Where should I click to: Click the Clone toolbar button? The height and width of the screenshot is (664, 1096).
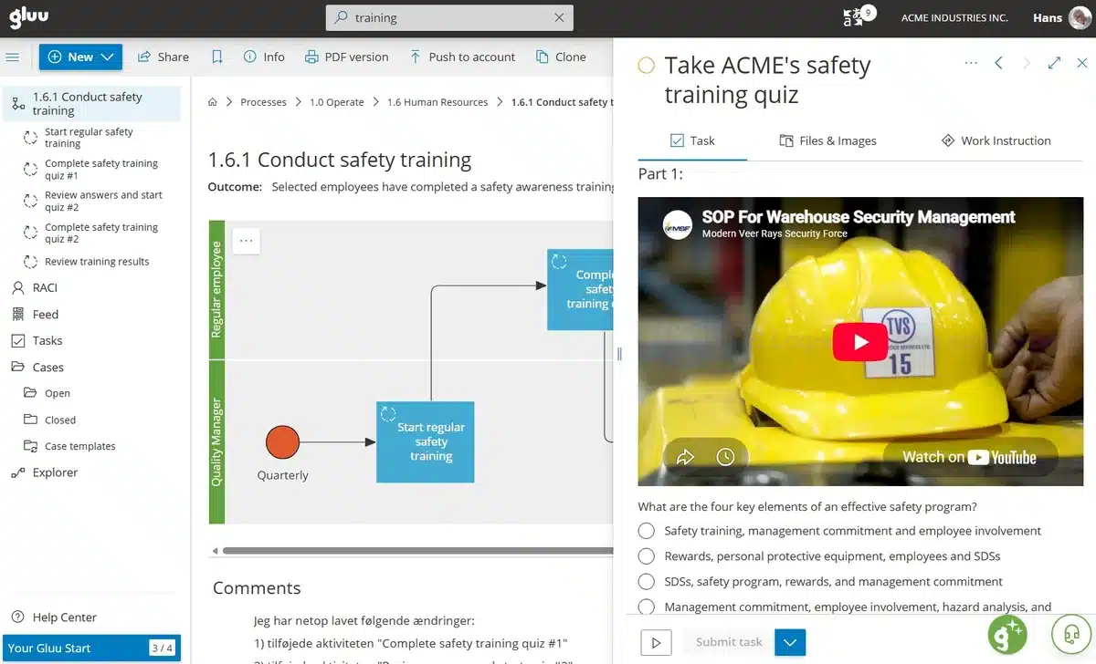561,57
